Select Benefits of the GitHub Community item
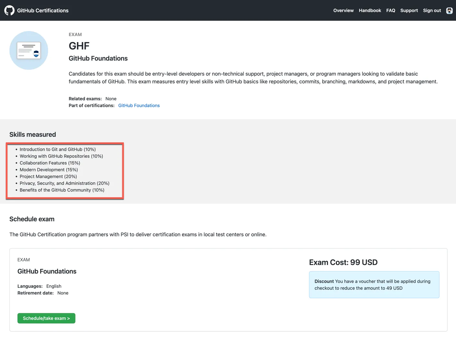Viewport: 456px width, 338px height. pos(62,190)
